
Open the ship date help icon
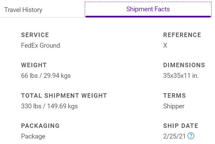point(191,136)
